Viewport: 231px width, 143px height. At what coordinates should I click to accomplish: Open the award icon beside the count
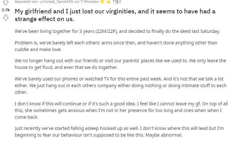pyautogui.click(x=116, y=2)
